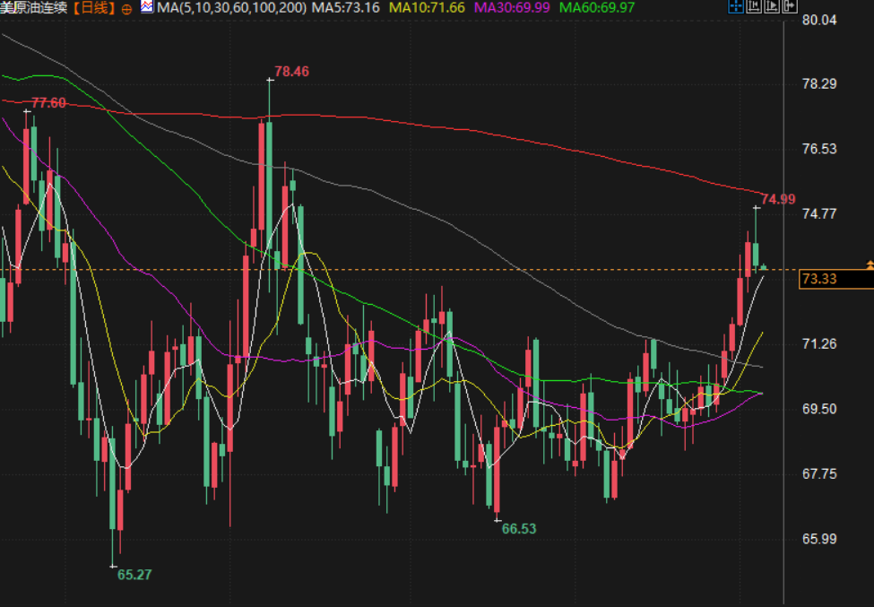Click the orange double-arrow price marker
This screenshot has width=874, height=607.
(x=869, y=264)
